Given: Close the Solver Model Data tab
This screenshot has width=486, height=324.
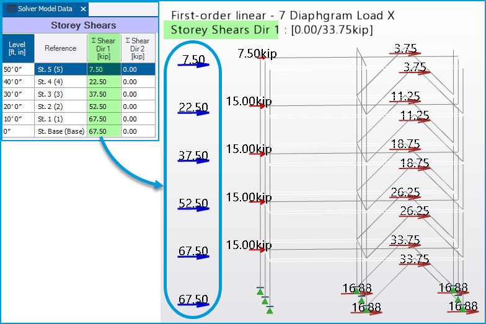Looking at the screenshot, I should coord(83,9).
